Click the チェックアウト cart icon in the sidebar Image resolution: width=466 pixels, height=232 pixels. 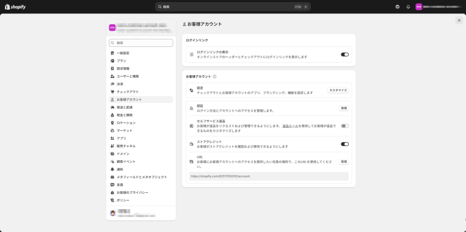(x=112, y=92)
